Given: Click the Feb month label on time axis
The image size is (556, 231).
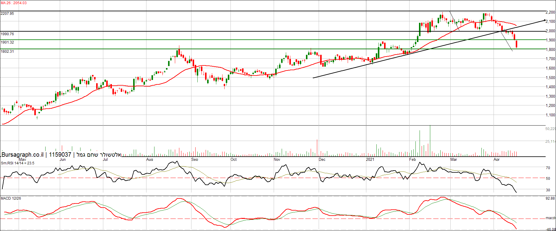Looking at the screenshot, I should [x=412, y=160].
